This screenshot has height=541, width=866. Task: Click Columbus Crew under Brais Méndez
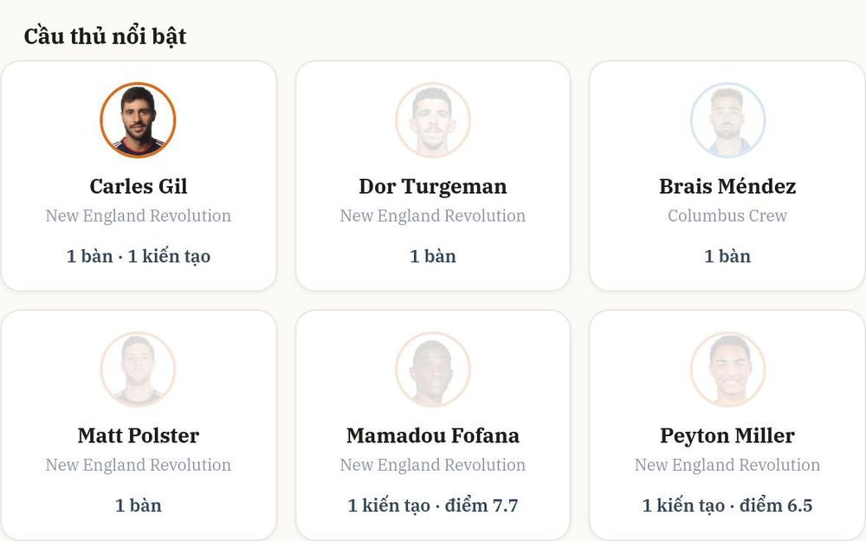click(x=727, y=216)
